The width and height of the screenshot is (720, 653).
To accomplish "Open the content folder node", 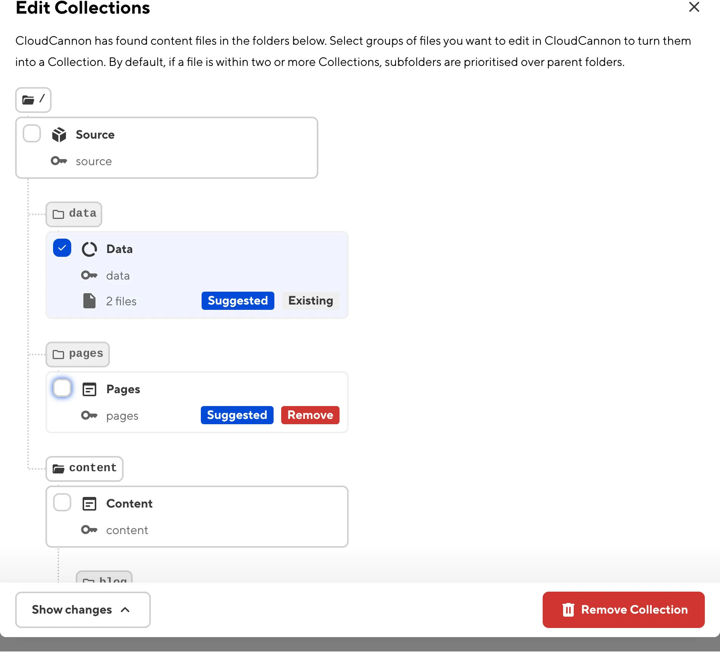I will click(x=84, y=469).
